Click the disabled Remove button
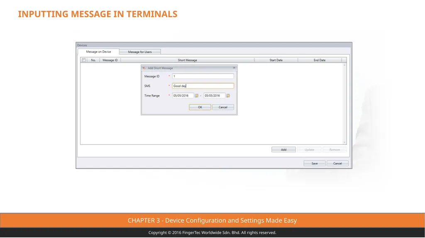Image resolution: width=425 pixels, height=238 pixels. pyautogui.click(x=335, y=149)
